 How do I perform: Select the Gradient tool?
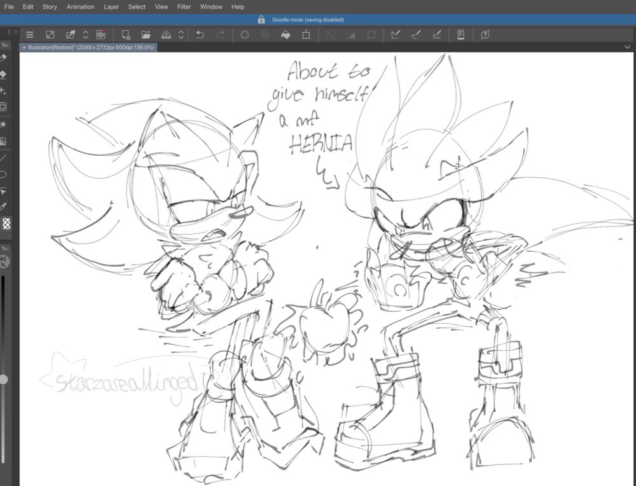(3, 141)
